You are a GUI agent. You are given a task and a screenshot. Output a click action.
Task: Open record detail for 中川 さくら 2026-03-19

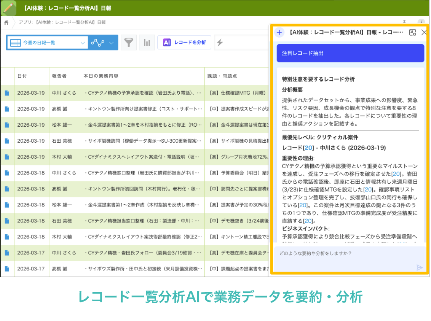pyautogui.click(x=7, y=93)
